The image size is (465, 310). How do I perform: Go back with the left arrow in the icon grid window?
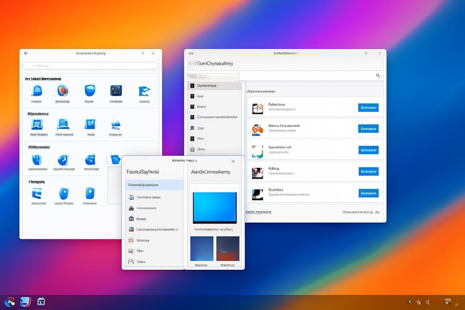26,53
